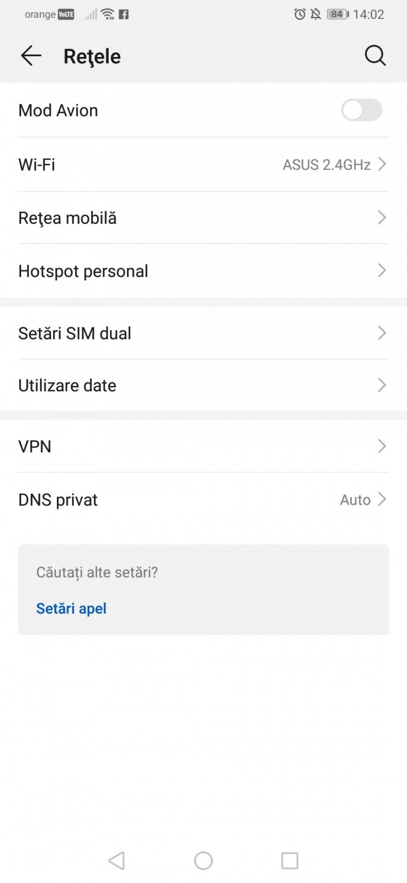Image resolution: width=407 pixels, height=883 pixels.
Task: Expand Wi-Fi settings chevron
Action: point(382,164)
